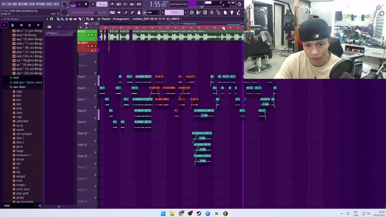Open the pattern selector arrow before Pattern 1

[x=163, y=12]
